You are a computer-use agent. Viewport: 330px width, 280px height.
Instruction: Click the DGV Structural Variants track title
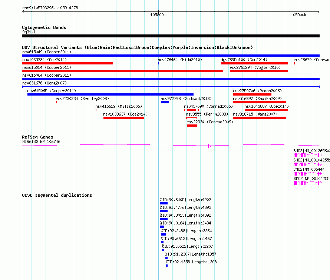138,47
